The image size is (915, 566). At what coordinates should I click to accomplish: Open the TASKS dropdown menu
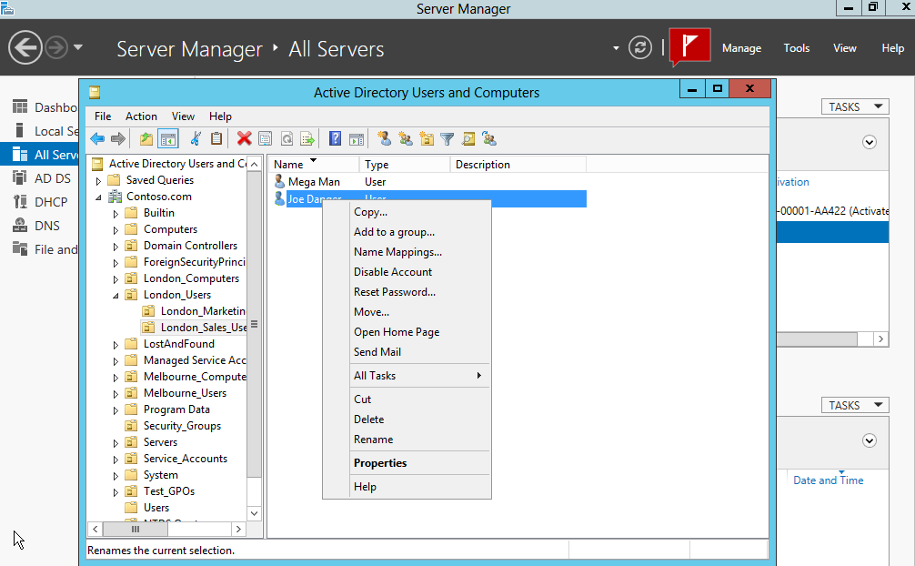(x=854, y=106)
